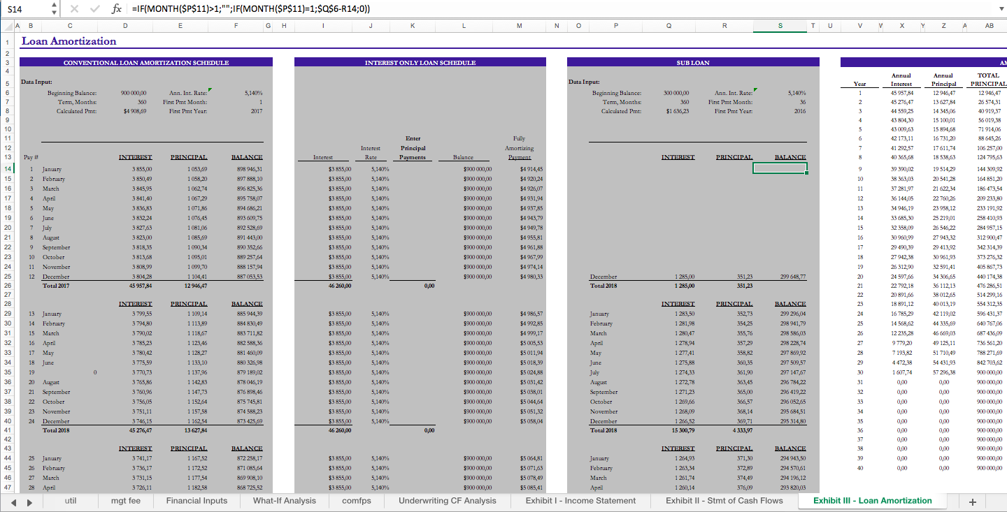Image resolution: width=1007 pixels, height=512 pixels.
Task: Add a new worksheet with the plus button
Action: tap(972, 501)
